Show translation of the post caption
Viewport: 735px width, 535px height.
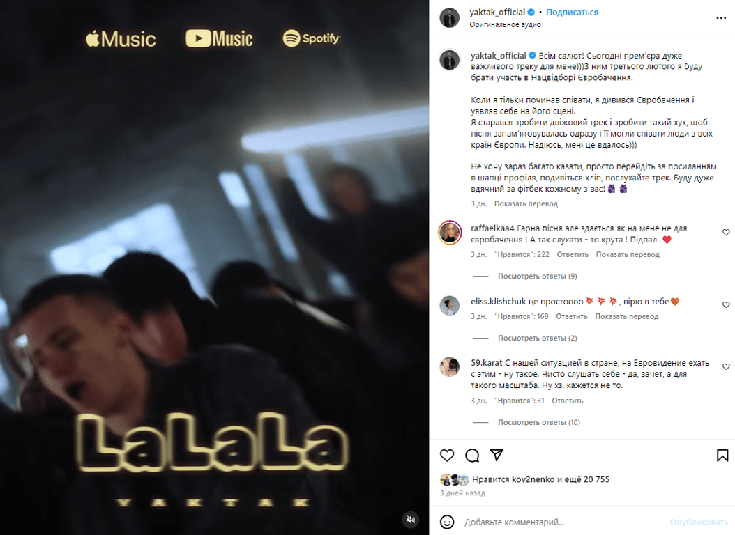[x=526, y=203]
